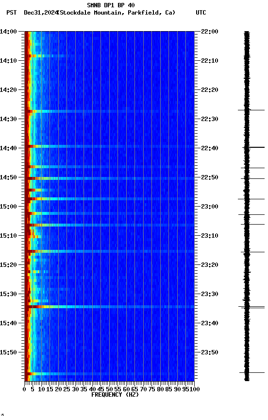Click the '14:30' PST time label

coord(8,119)
